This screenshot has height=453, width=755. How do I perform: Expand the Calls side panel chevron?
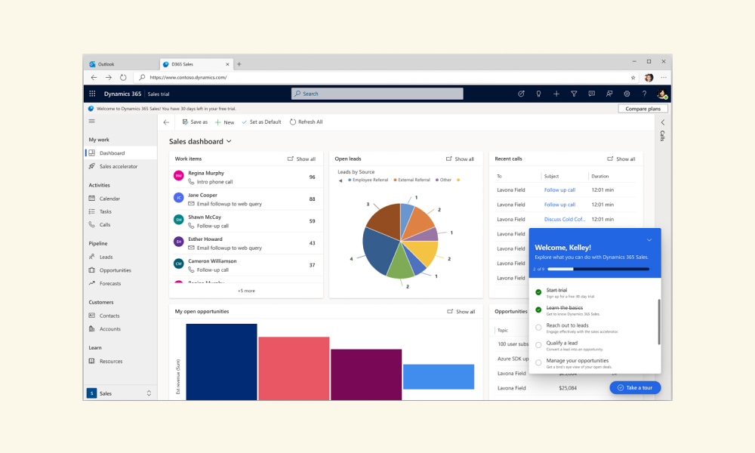point(663,122)
